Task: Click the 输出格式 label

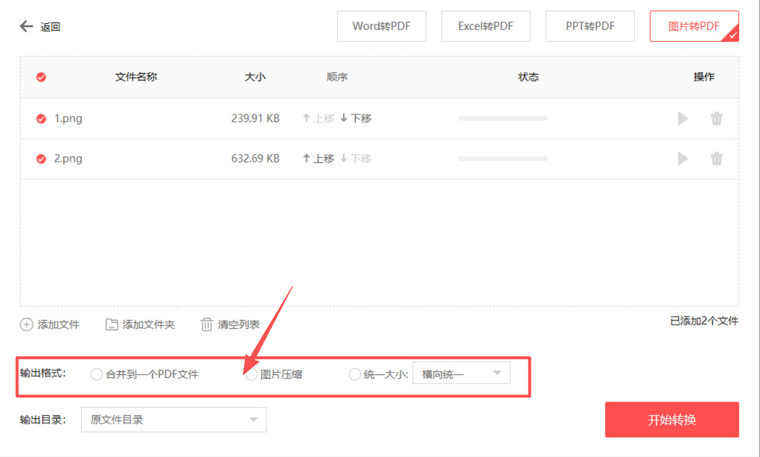Action: [x=43, y=373]
